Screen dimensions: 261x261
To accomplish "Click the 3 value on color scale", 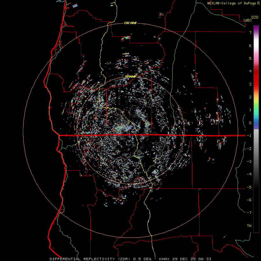I will coord(250,84).
